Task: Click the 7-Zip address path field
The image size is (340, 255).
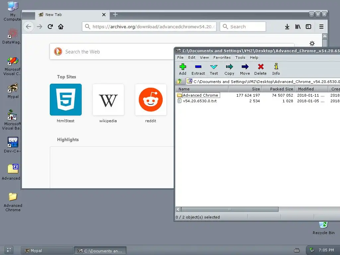Action: tap(263, 82)
